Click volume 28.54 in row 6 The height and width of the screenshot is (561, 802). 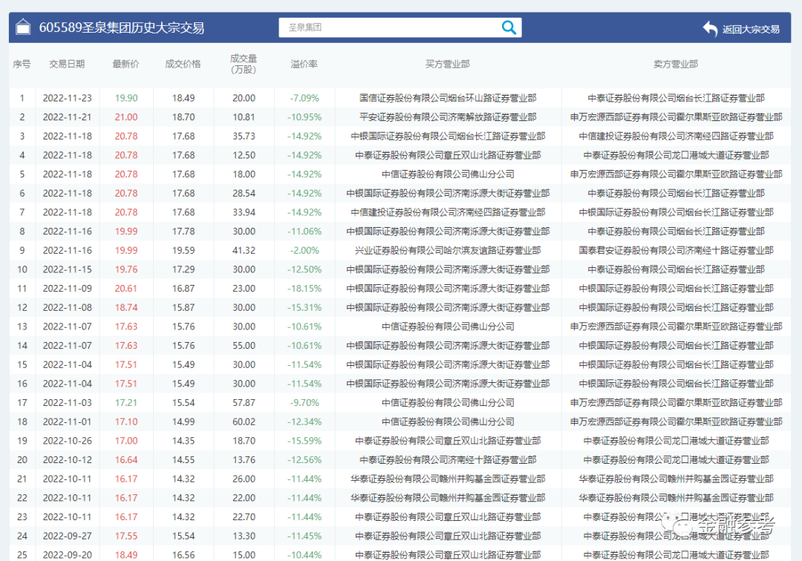[244, 193]
